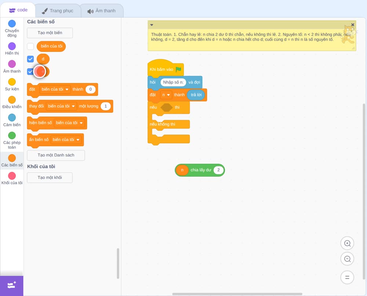The height and width of the screenshot is (296, 367).
Task: Close the yellow comment note
Action: point(353,25)
